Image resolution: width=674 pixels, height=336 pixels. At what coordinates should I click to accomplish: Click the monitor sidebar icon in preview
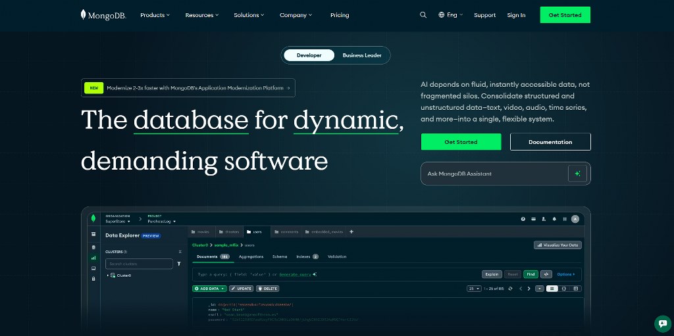93,268
